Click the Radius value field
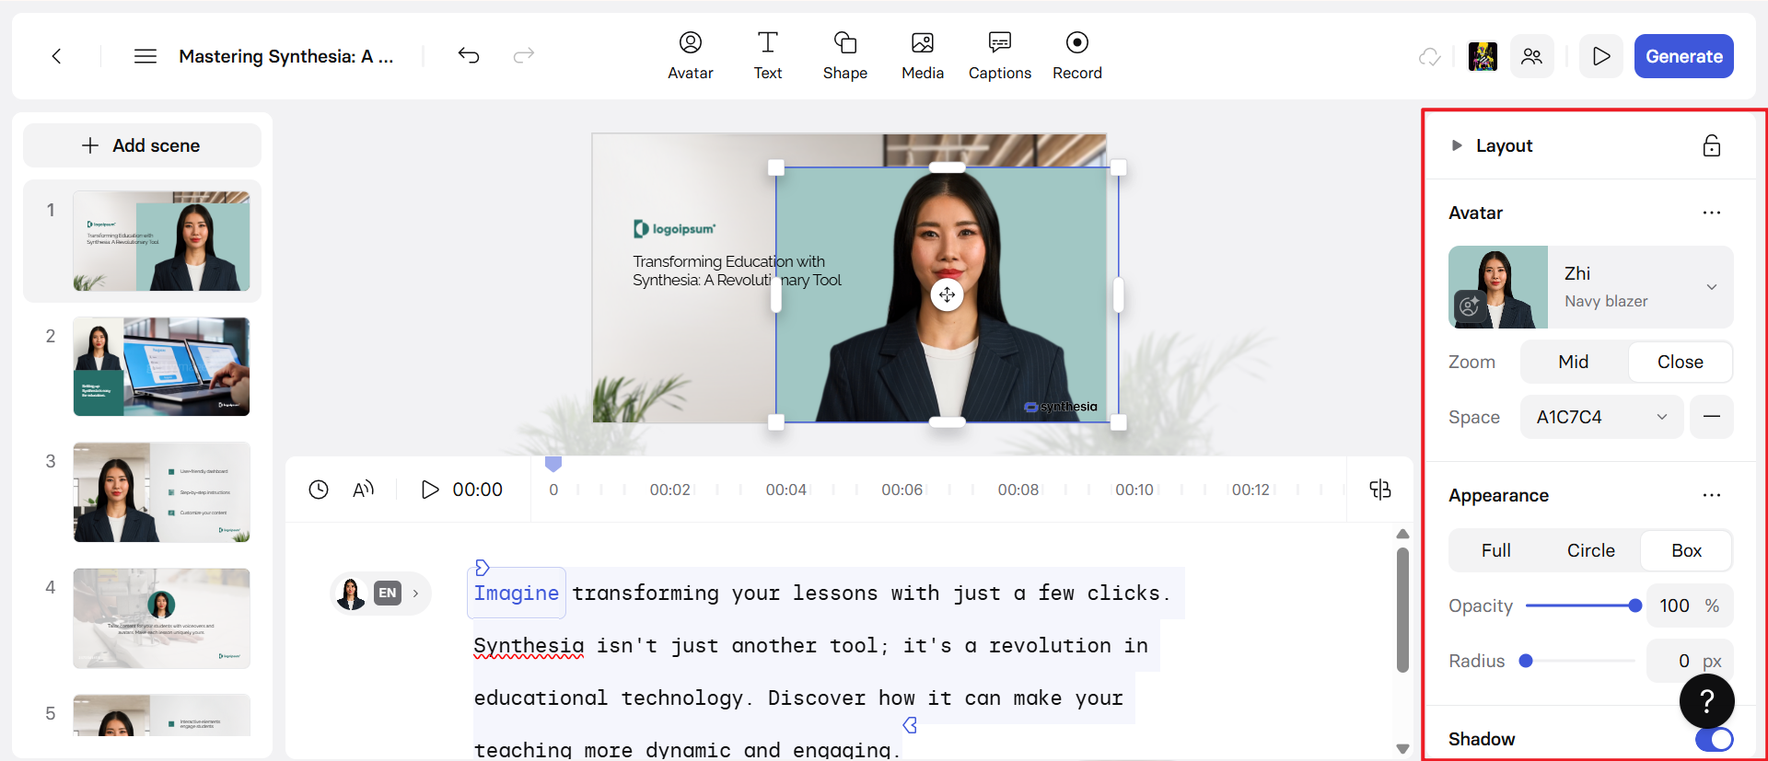This screenshot has height=761, width=1768. (1690, 661)
